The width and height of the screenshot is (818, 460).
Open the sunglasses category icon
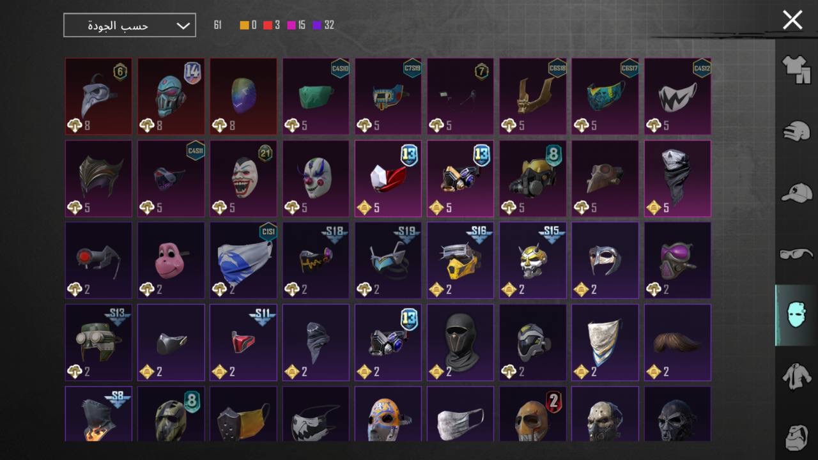pyautogui.click(x=796, y=254)
